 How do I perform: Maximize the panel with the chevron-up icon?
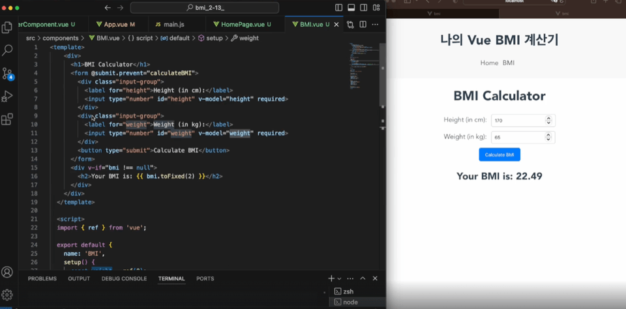[363, 278]
